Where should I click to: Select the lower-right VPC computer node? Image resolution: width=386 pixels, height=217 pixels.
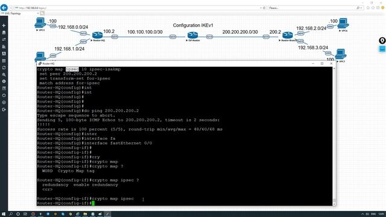tap(341, 54)
